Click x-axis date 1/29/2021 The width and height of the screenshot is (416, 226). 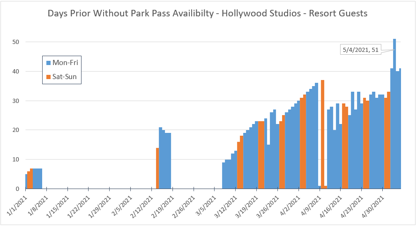100,207
